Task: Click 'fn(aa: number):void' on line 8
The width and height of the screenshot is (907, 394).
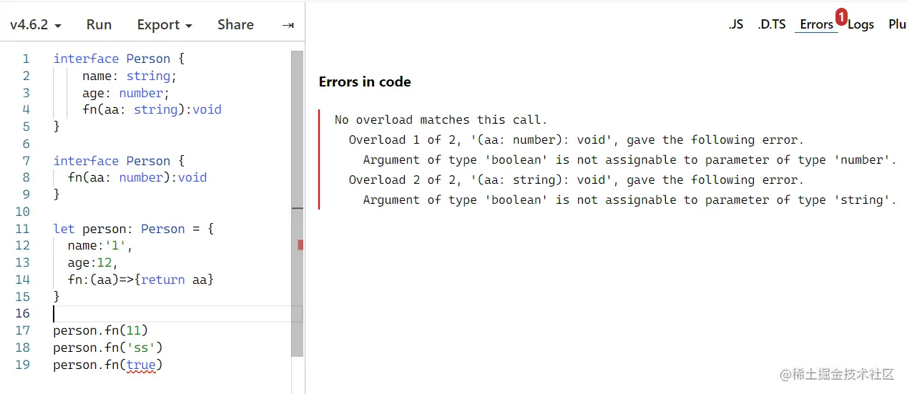Action: (x=137, y=177)
